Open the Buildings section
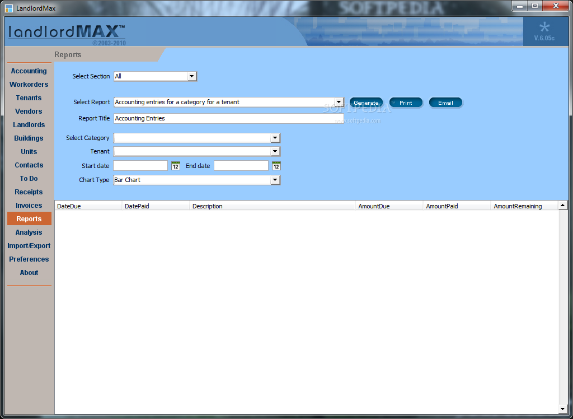Viewport: 573px width, 419px height. (29, 138)
